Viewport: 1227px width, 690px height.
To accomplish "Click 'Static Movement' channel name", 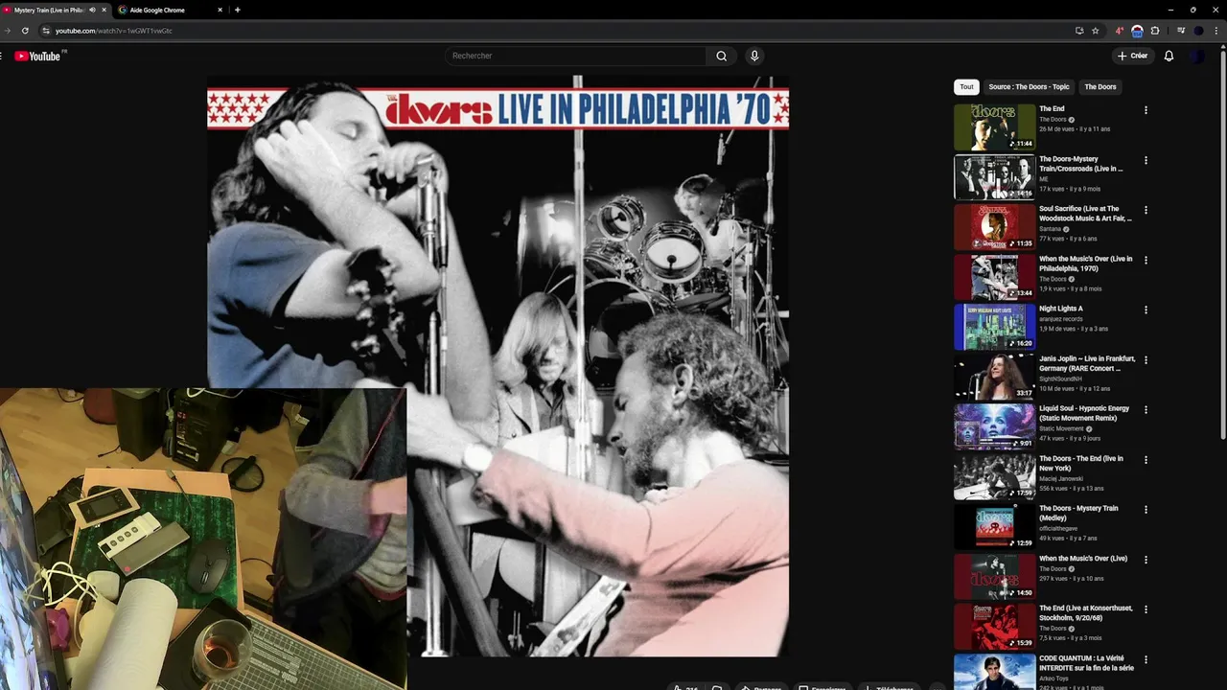I will pyautogui.click(x=1061, y=428).
